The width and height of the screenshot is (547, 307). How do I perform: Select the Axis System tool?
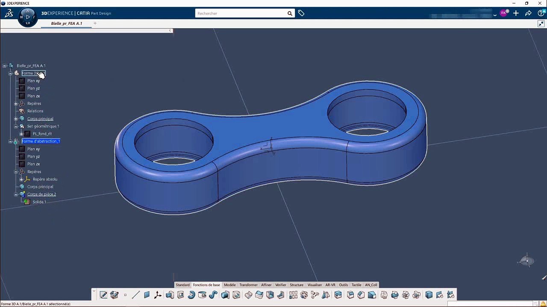[x=158, y=295]
